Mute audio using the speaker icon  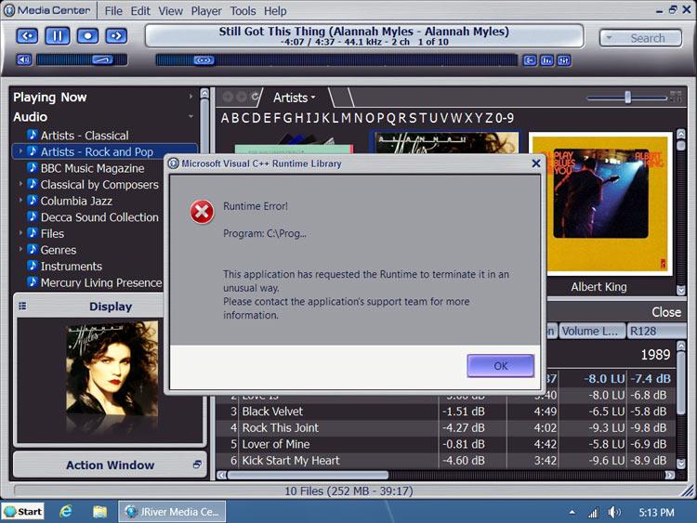click(23, 59)
